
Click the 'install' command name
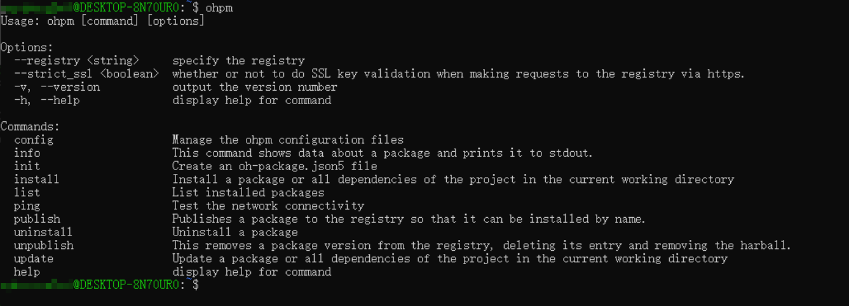click(x=37, y=180)
